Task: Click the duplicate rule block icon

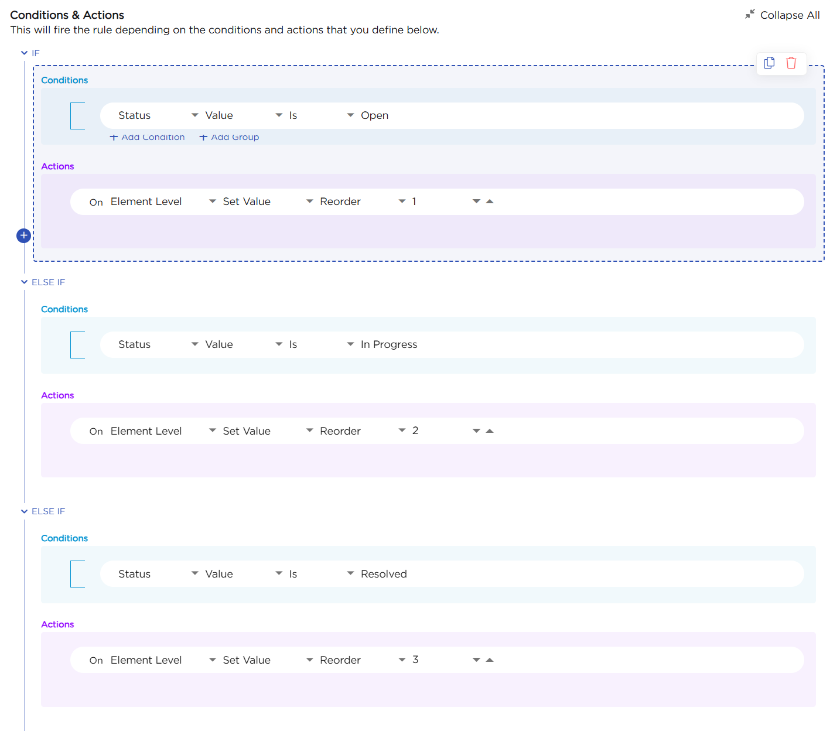Action: click(x=769, y=63)
